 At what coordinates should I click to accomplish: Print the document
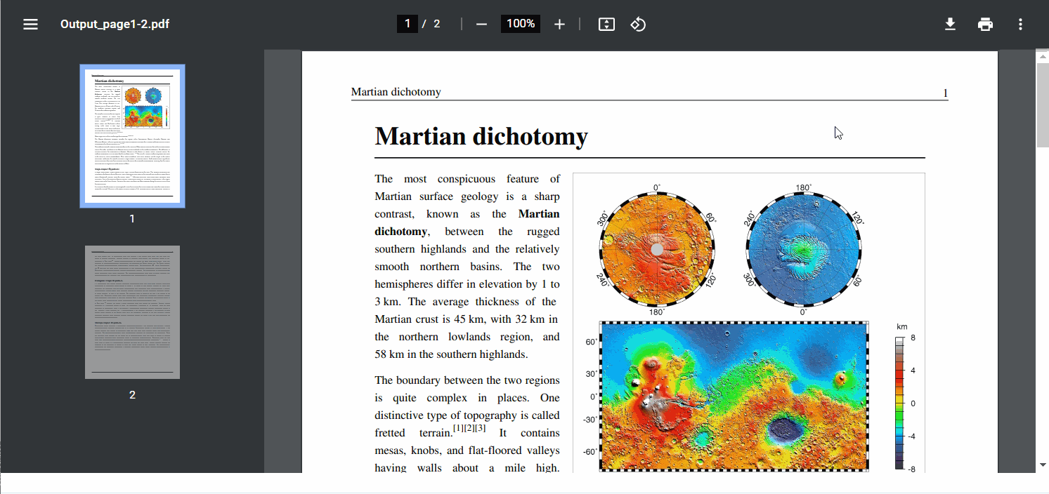pos(985,25)
